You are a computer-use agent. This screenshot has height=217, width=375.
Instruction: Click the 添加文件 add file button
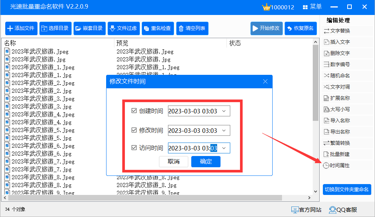[x=21, y=28]
